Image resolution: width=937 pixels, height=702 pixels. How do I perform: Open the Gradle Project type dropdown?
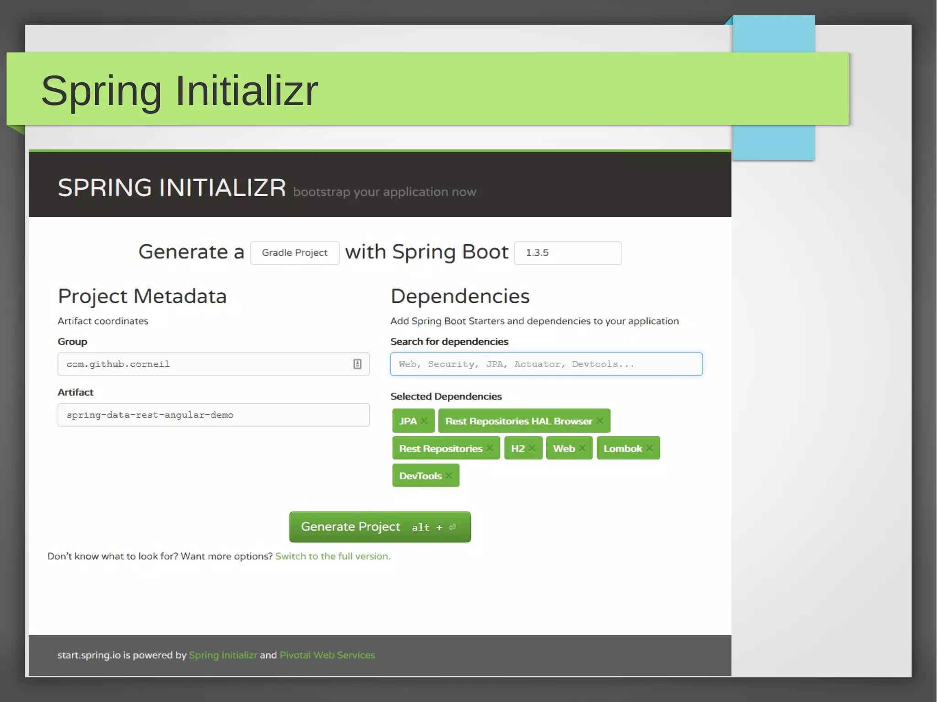(295, 253)
